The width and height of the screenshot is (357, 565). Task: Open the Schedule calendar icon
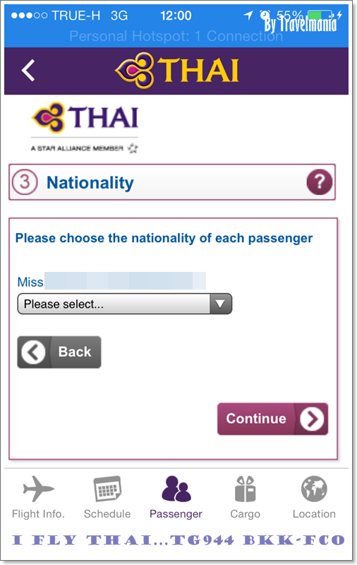point(107,489)
